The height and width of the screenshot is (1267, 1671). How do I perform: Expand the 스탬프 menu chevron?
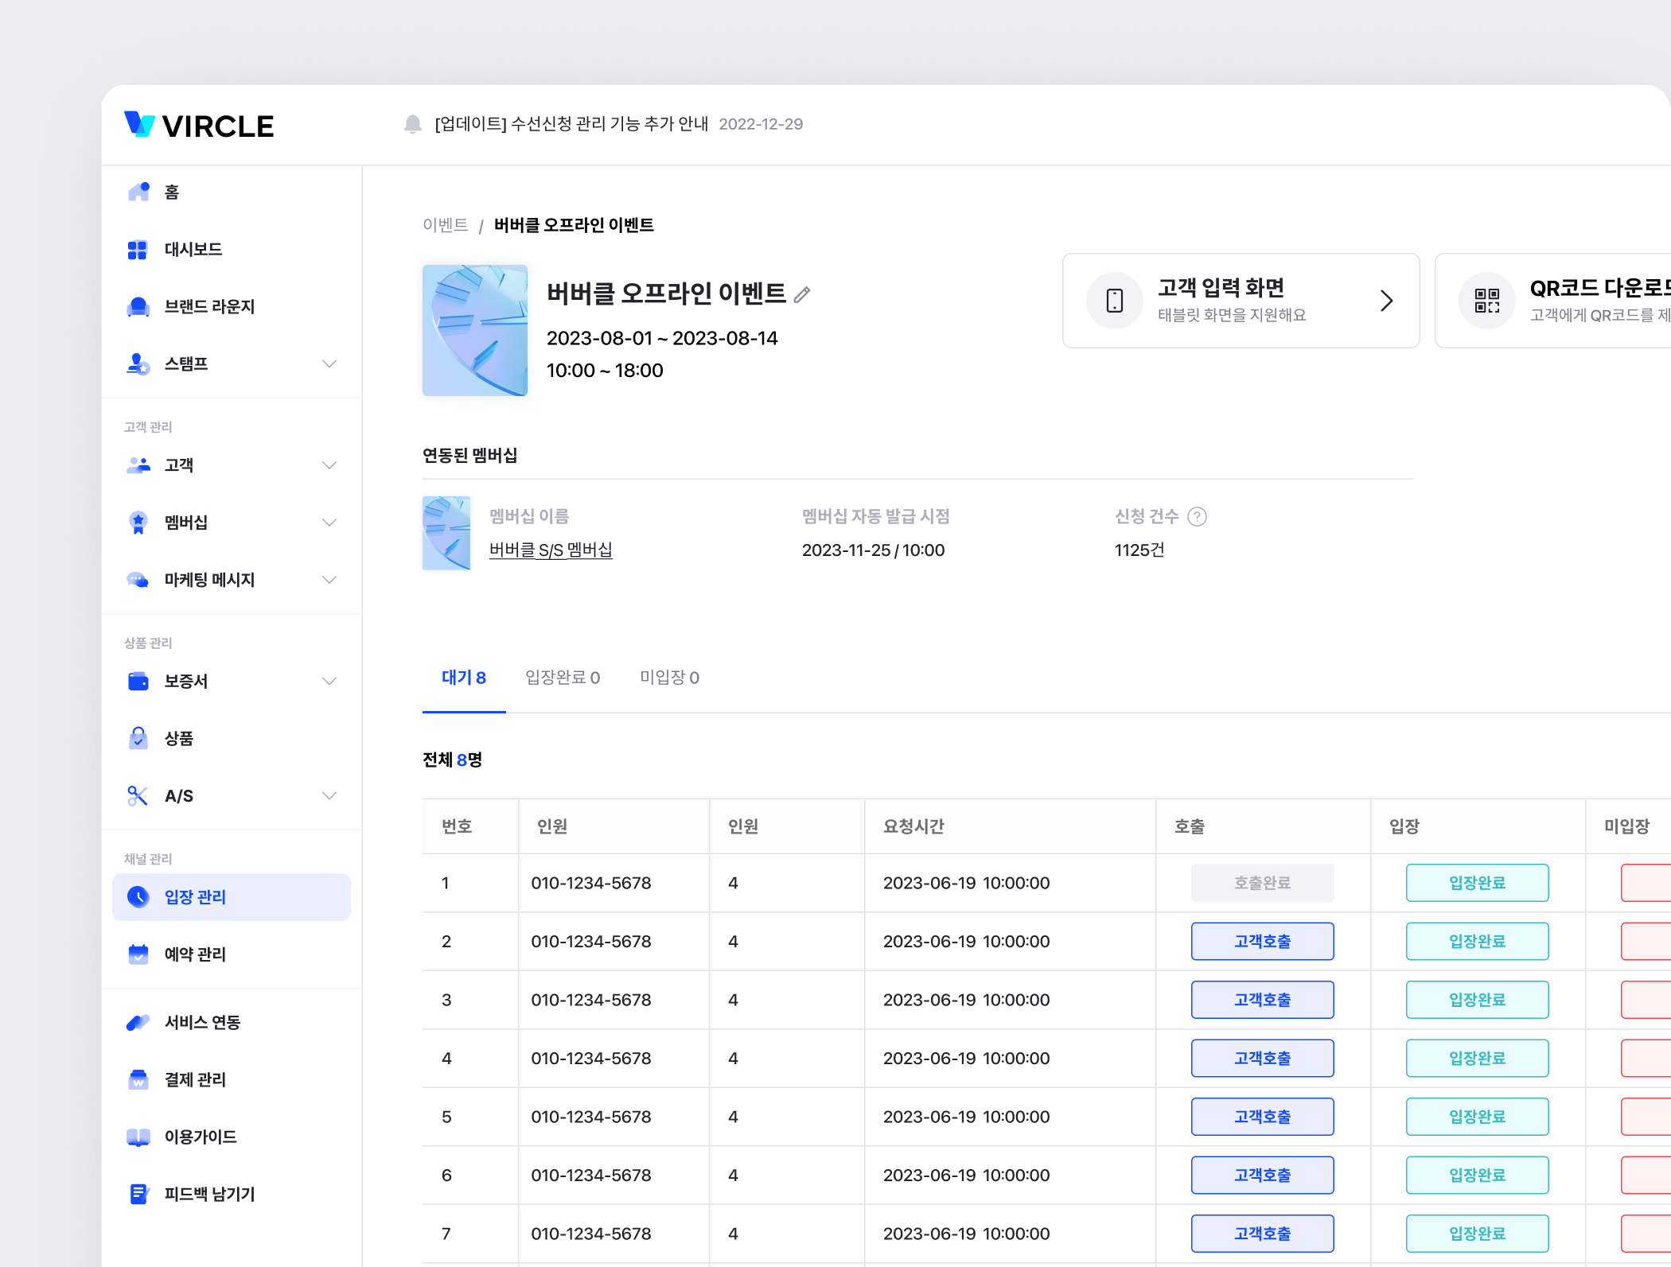329,364
